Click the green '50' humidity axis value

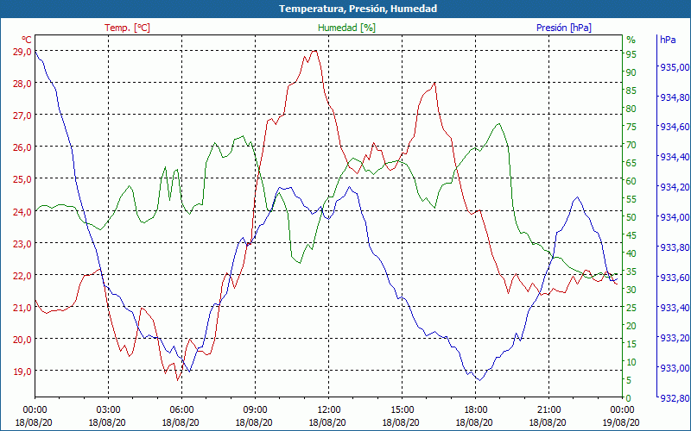pyautogui.click(x=631, y=217)
